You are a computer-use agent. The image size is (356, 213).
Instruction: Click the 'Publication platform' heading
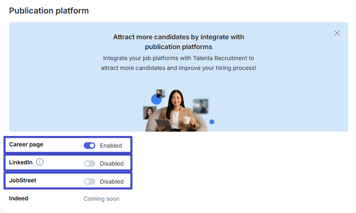coord(49,11)
